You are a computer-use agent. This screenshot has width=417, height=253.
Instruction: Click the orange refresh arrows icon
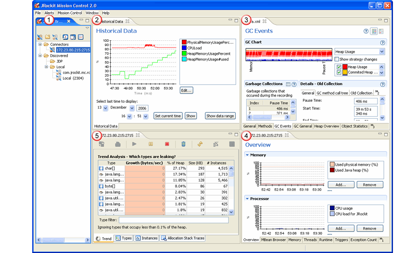click(x=200, y=144)
